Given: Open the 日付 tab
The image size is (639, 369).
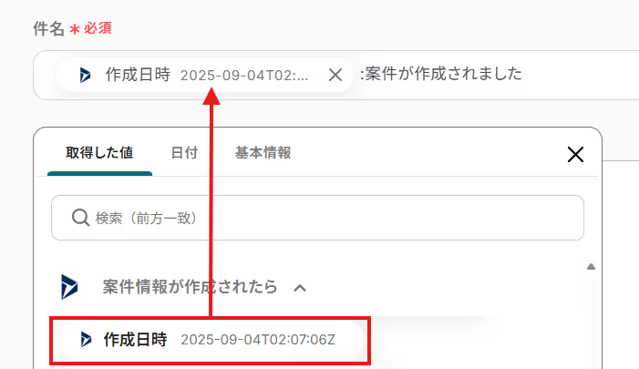Looking at the screenshot, I should [x=184, y=153].
